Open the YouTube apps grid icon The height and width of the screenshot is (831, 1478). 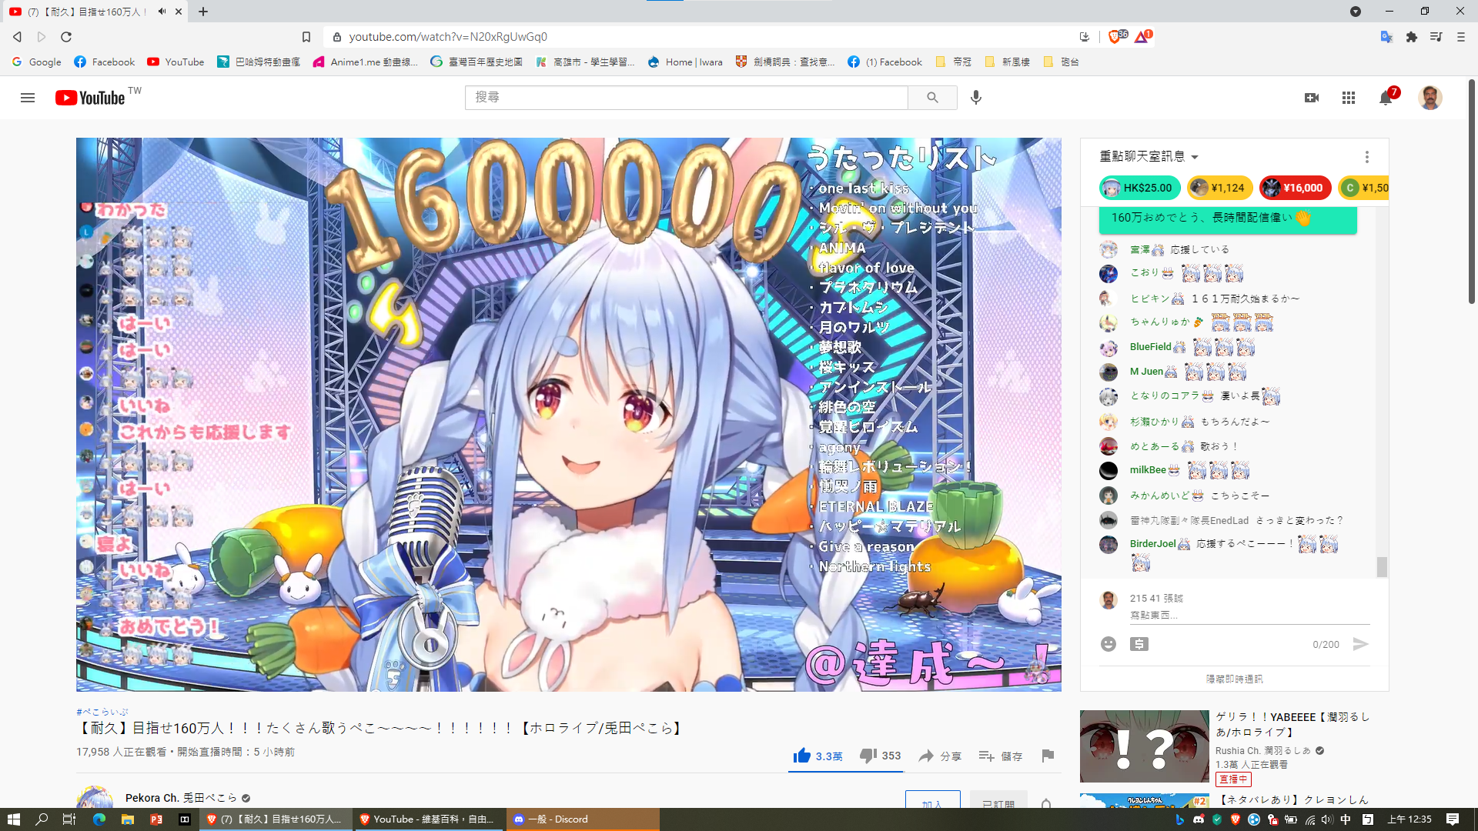[x=1348, y=98]
